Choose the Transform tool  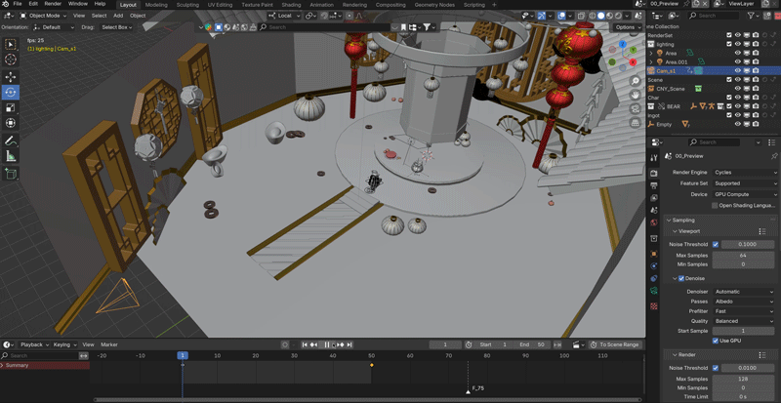coord(11,123)
